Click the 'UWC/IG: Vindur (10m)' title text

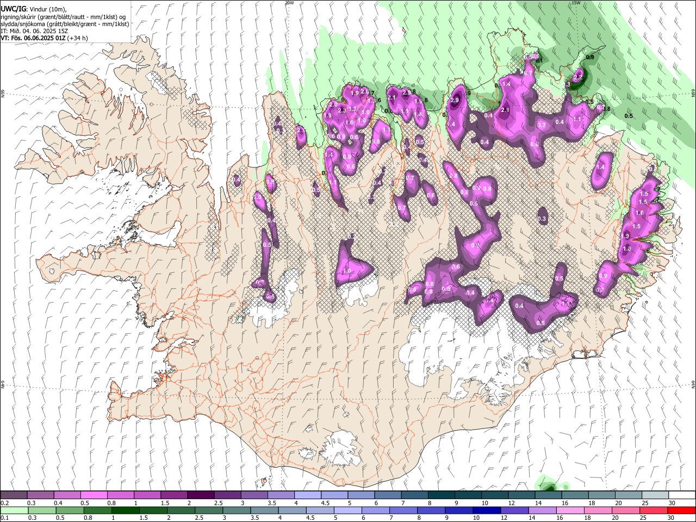pyautogui.click(x=33, y=10)
